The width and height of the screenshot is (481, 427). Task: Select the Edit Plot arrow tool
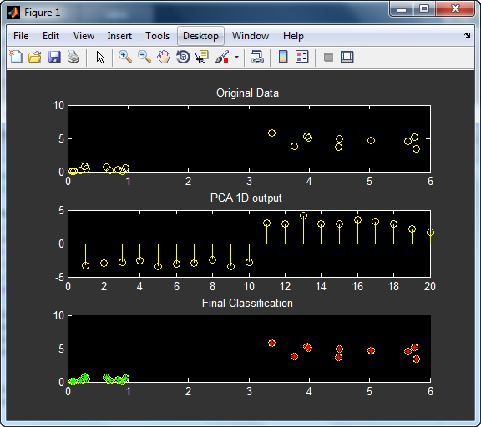(x=100, y=57)
